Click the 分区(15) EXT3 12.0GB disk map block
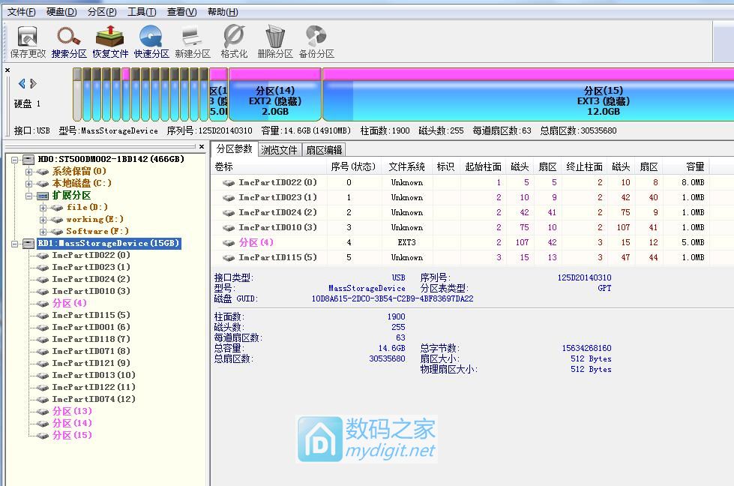This screenshot has width=734, height=486. click(528, 94)
